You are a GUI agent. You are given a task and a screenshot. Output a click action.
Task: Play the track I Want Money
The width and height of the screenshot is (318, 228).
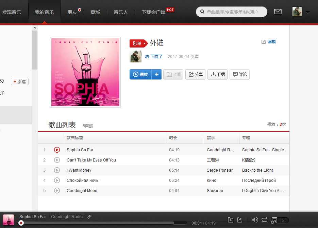57,170
